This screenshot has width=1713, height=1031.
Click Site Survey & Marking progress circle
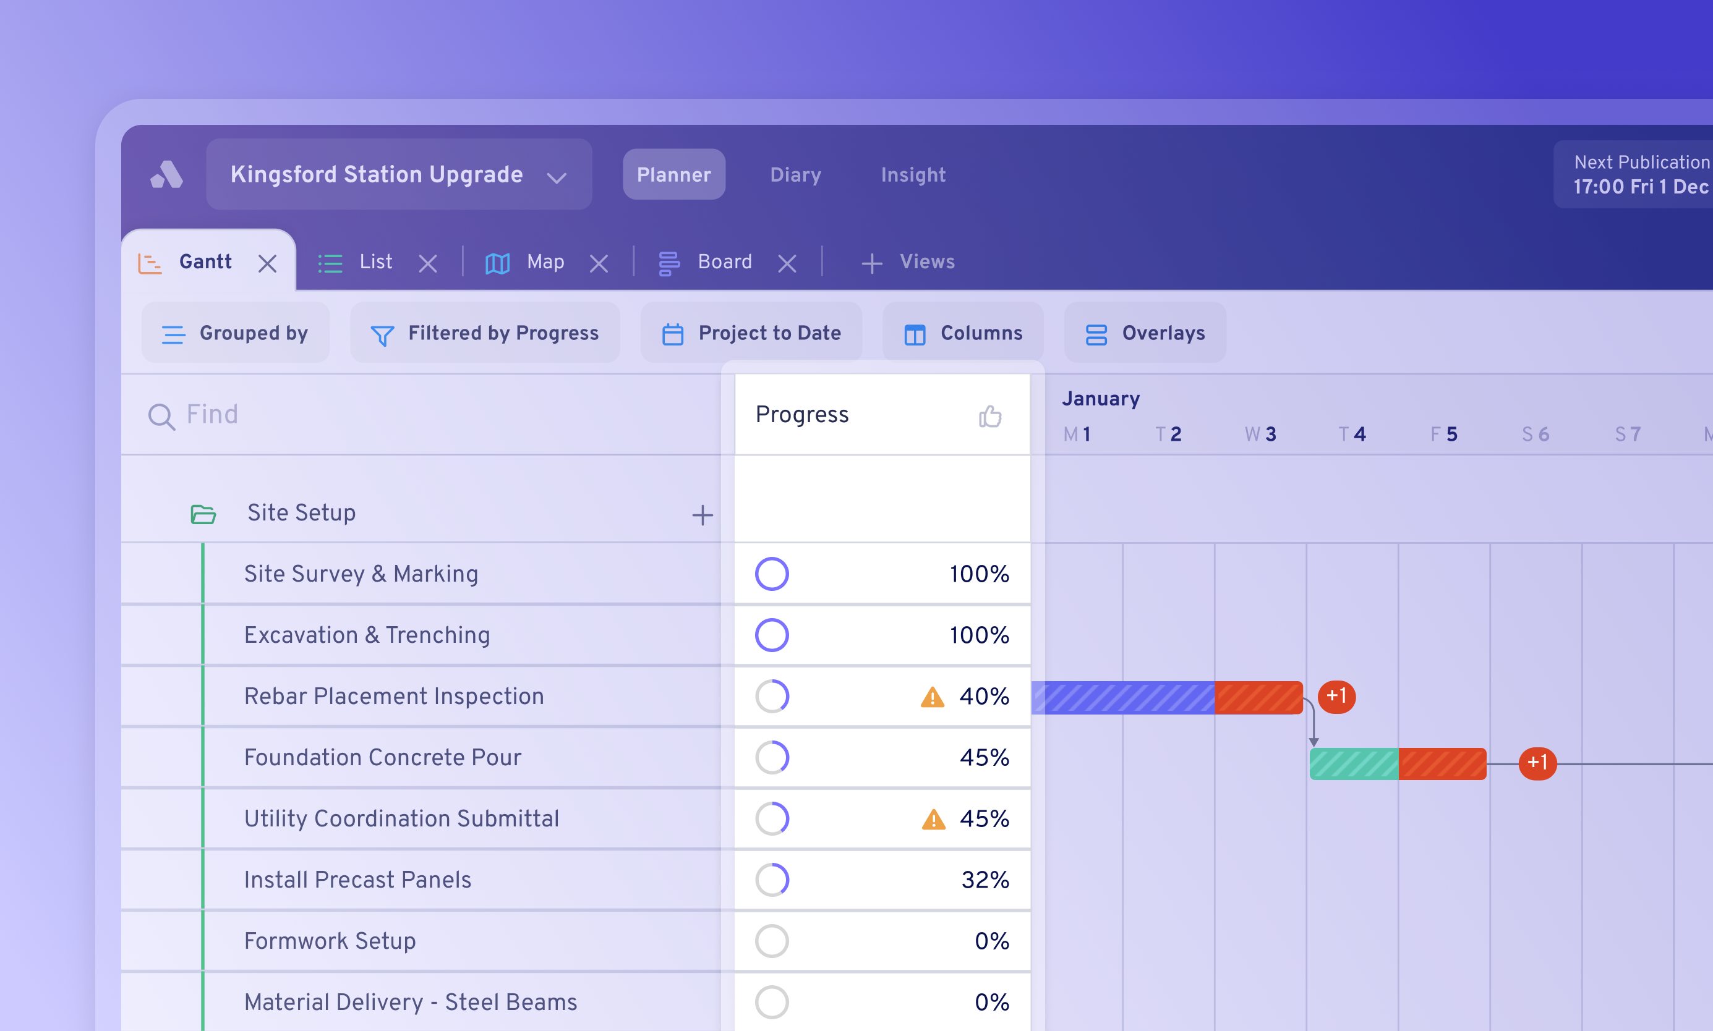[x=772, y=574]
